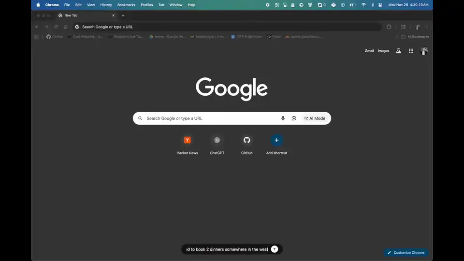
Task: Open Search Labs flask icon
Action: click(x=399, y=51)
